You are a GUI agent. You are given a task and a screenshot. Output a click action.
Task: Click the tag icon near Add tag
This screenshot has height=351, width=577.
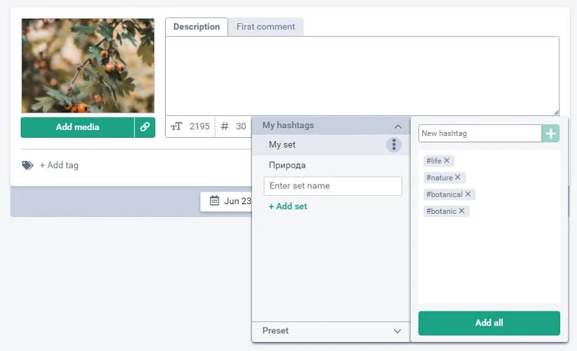point(27,165)
